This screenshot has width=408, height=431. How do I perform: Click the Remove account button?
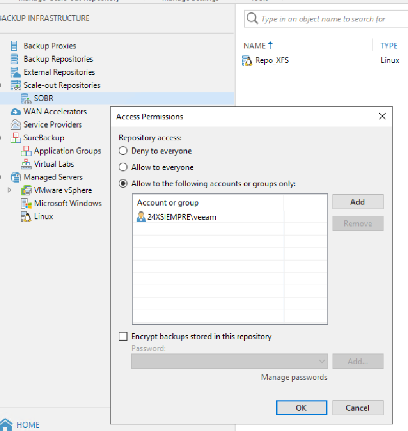point(358,223)
